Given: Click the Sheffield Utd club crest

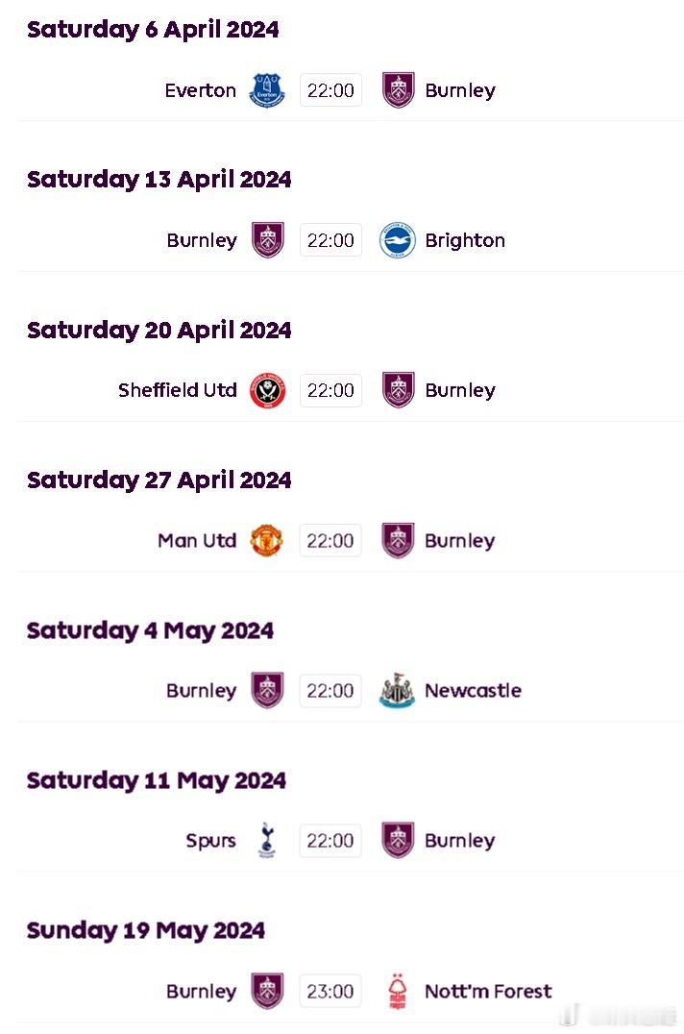Looking at the screenshot, I should pyautogui.click(x=267, y=390).
